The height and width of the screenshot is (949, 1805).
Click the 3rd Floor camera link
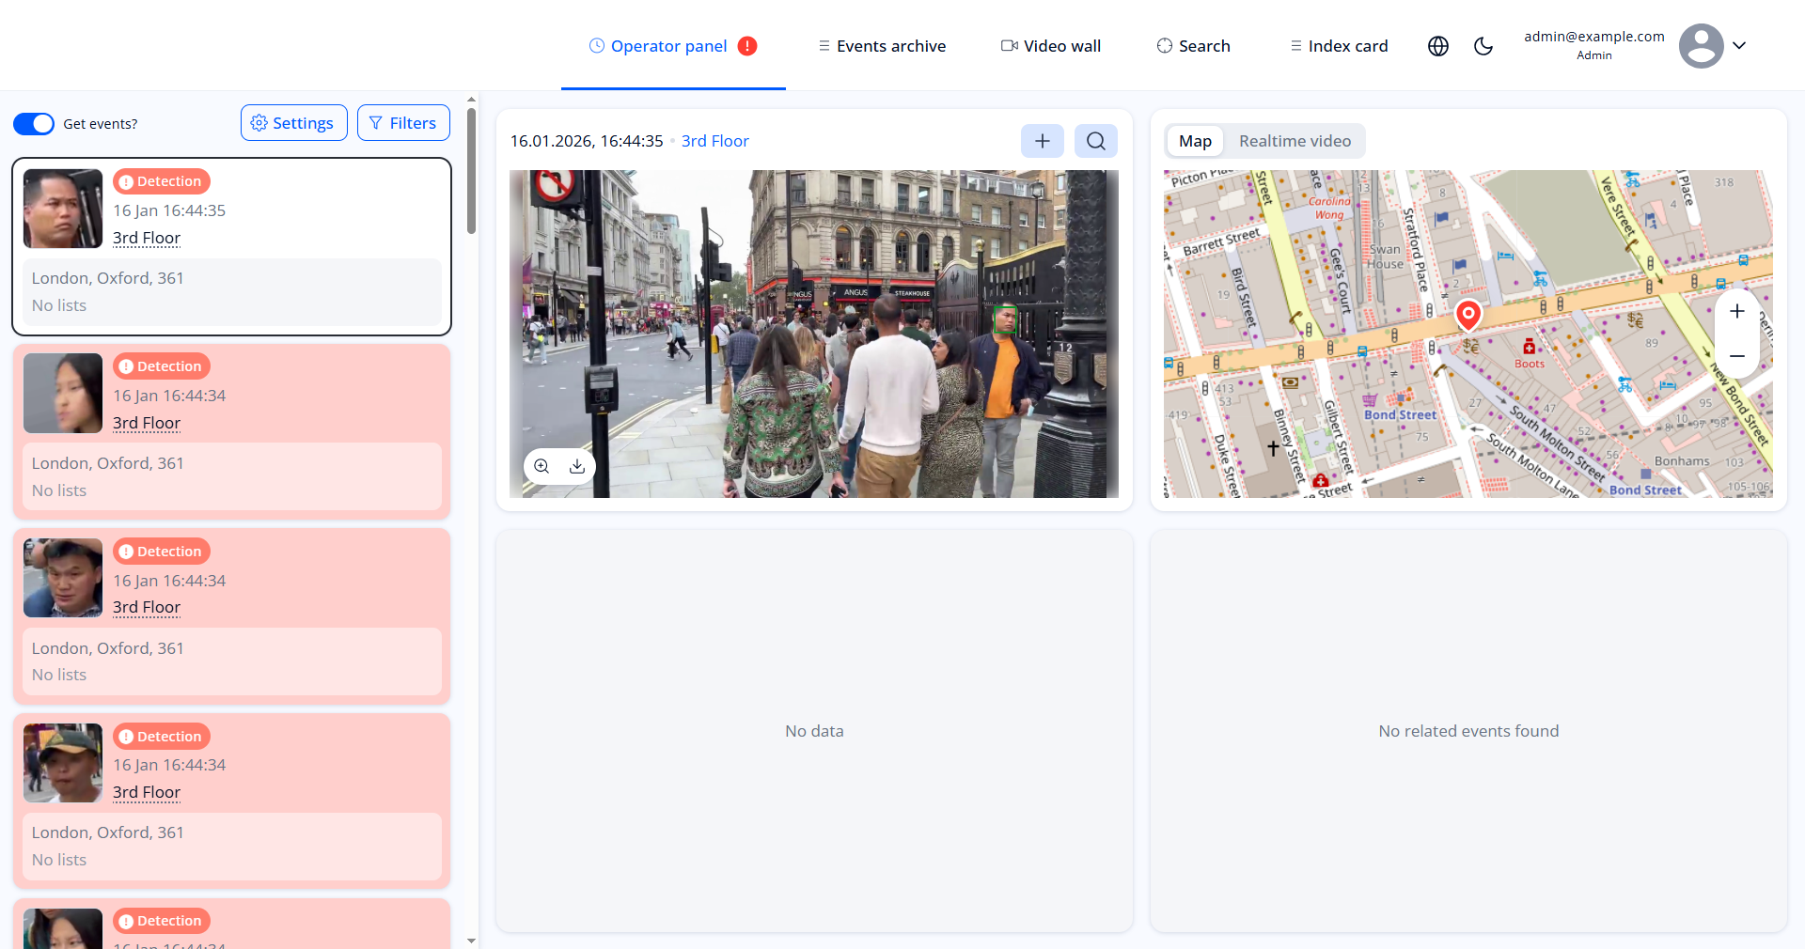pyautogui.click(x=715, y=141)
